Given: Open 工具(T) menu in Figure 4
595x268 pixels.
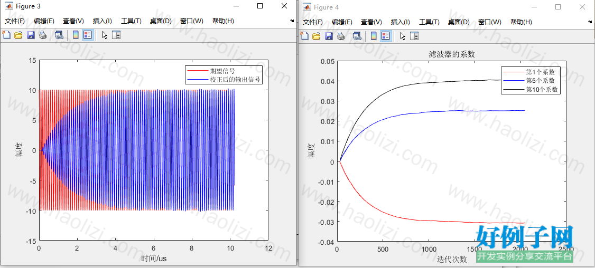Looking at the screenshot, I should [x=429, y=22].
